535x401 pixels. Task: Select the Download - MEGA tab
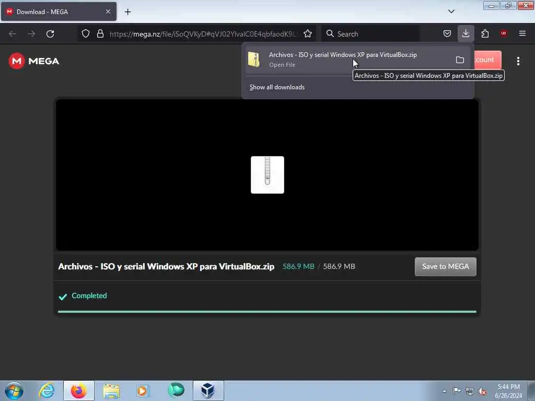point(59,11)
